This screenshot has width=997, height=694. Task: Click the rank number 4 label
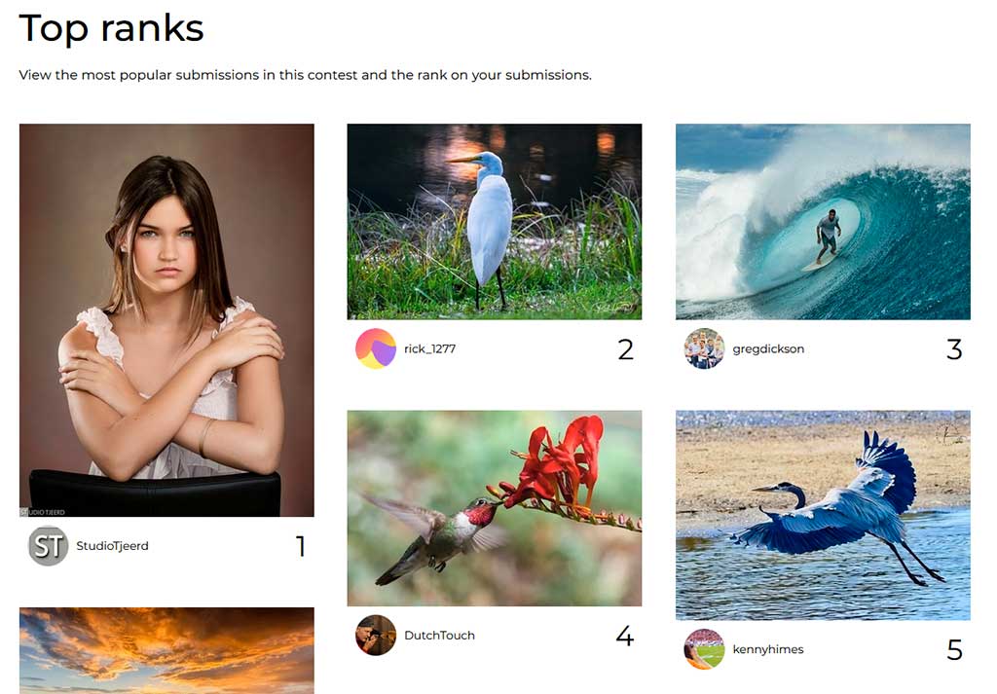625,636
